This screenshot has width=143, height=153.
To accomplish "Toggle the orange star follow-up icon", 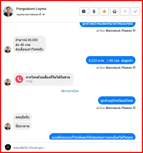I will pyautogui.click(x=104, y=12).
